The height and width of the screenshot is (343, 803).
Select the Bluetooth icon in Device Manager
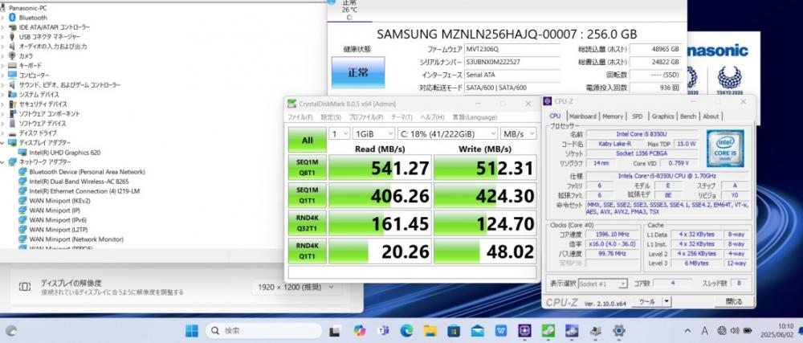(x=13, y=18)
